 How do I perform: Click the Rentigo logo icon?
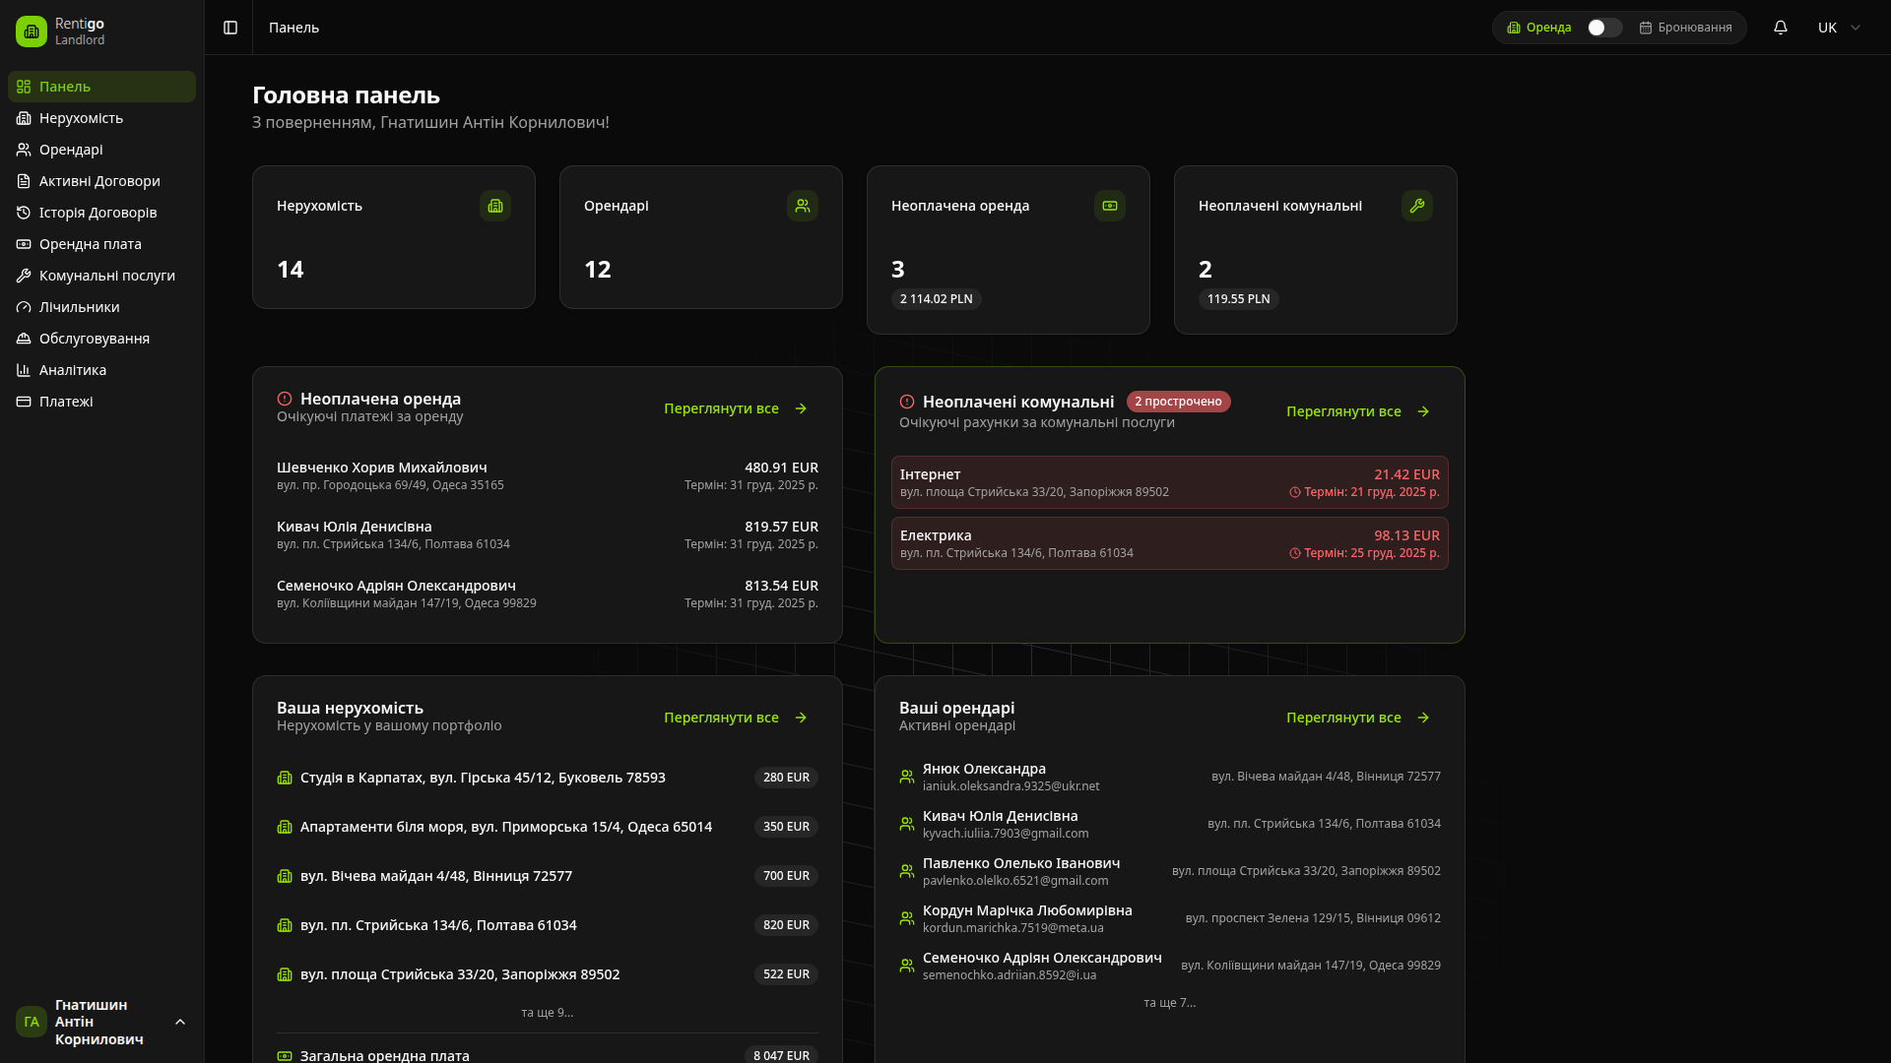tap(32, 31)
